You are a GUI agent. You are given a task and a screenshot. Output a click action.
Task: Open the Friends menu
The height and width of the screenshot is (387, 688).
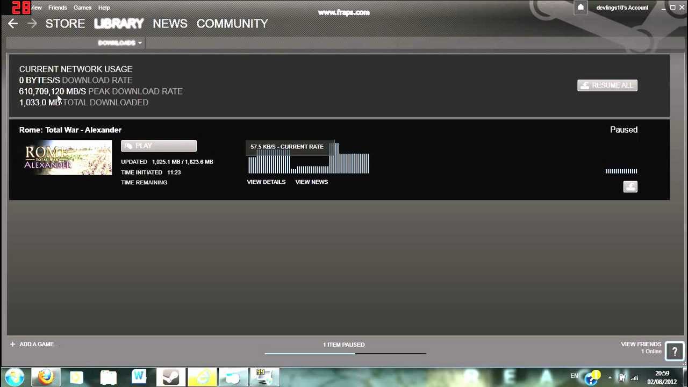coord(58,8)
